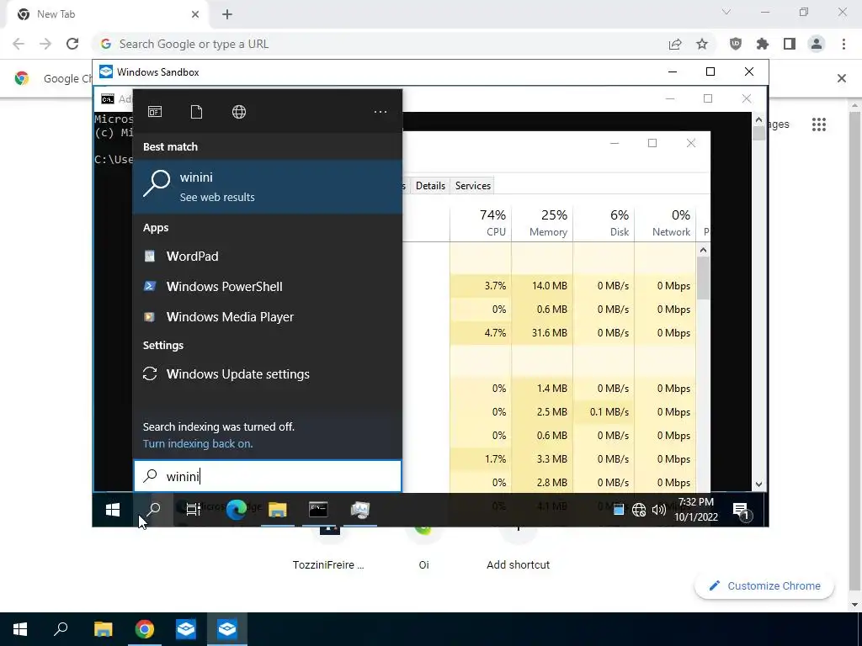Click the Task Manager scrollbar up arrow
Viewport: 862px width, 646px height.
703,251
